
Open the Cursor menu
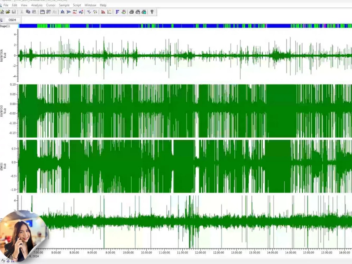pyautogui.click(x=51, y=5)
